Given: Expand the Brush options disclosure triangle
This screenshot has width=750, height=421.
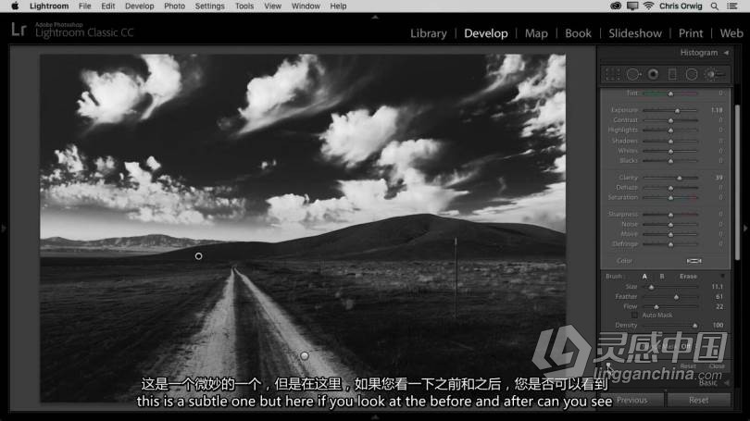Looking at the screenshot, I should pos(722,277).
